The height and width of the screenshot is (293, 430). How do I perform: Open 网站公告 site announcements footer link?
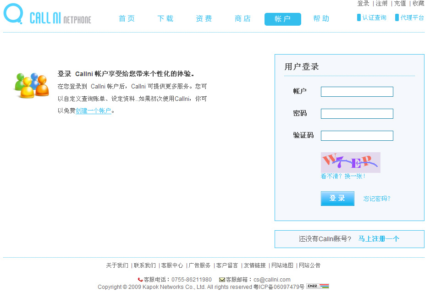click(x=309, y=265)
